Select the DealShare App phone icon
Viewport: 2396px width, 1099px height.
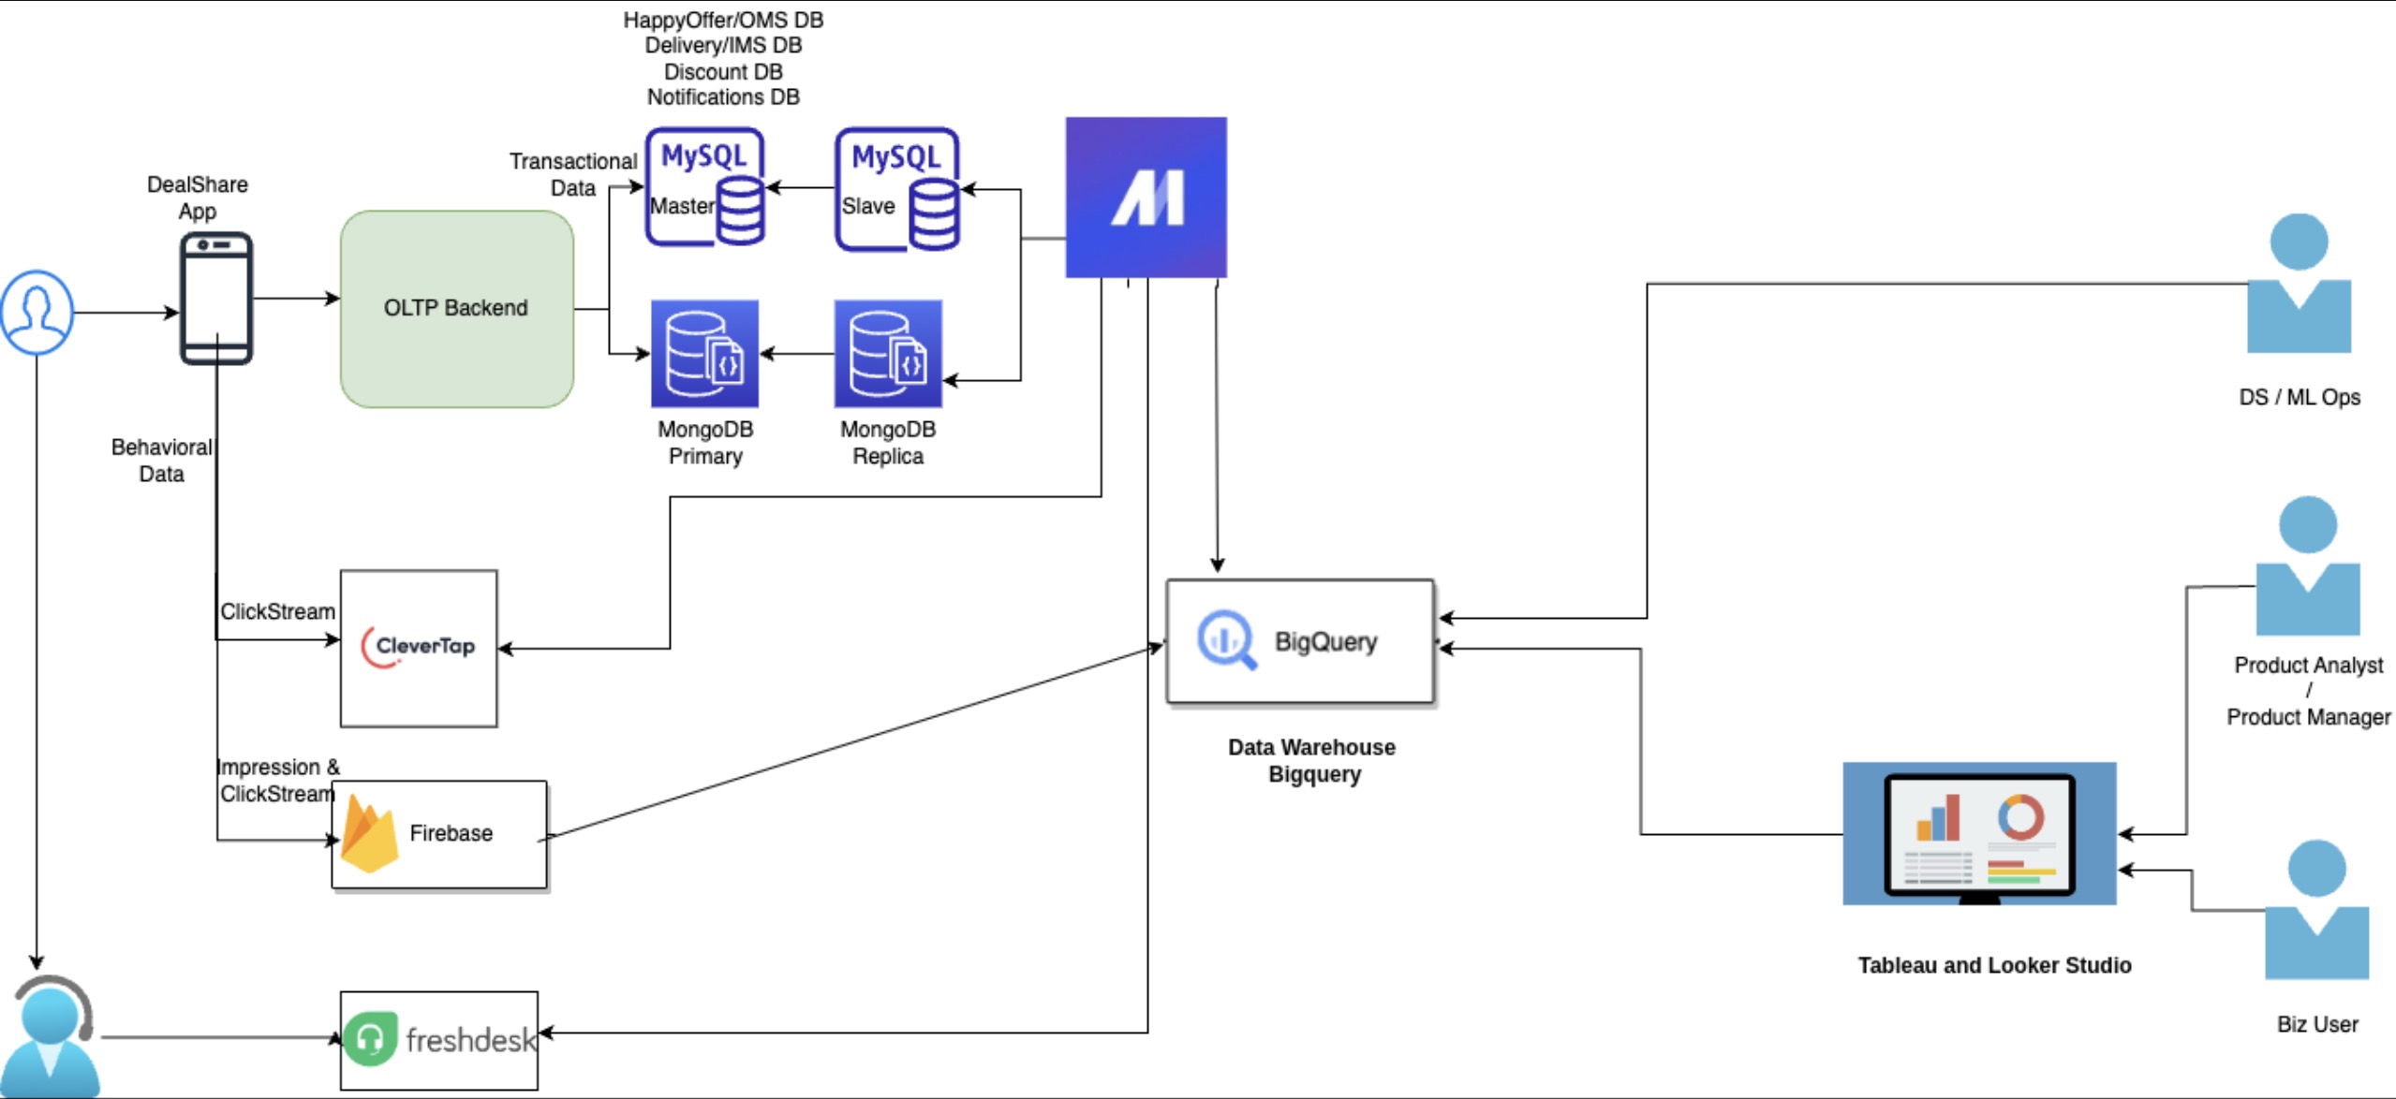point(216,299)
